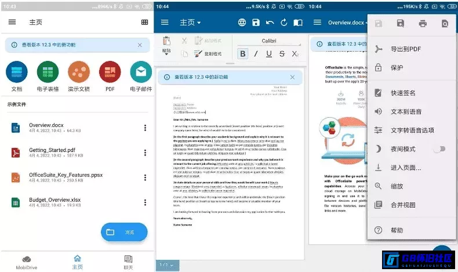This screenshot has height=272, width=458.
Task: Switch to the 主页 bottom tab
Action: (x=78, y=262)
